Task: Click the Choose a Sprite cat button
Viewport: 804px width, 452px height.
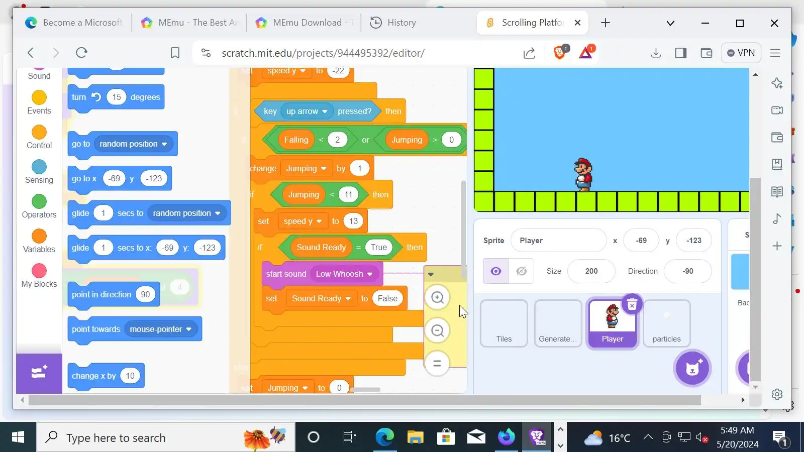Action: coord(692,368)
